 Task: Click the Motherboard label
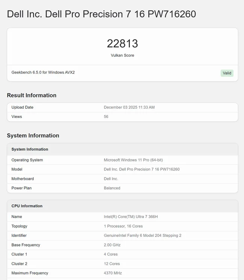pyautogui.click(x=23, y=179)
